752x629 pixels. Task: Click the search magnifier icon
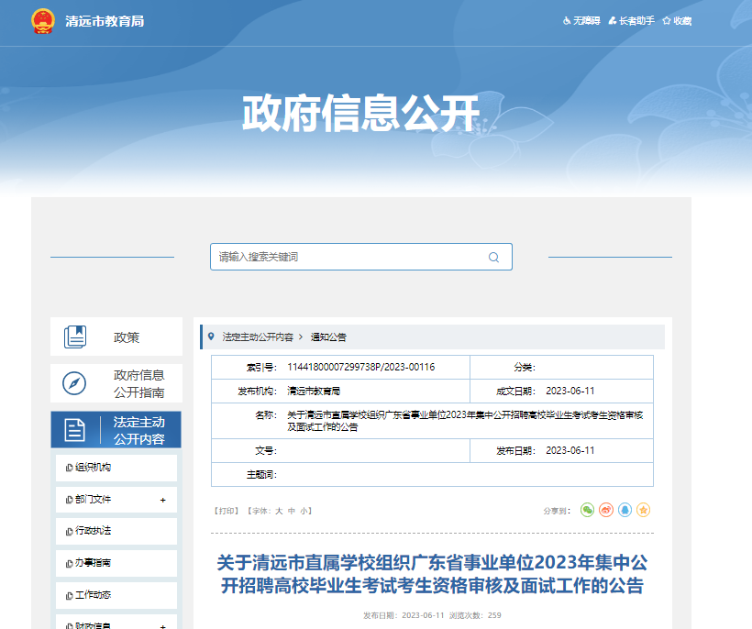[x=493, y=258]
